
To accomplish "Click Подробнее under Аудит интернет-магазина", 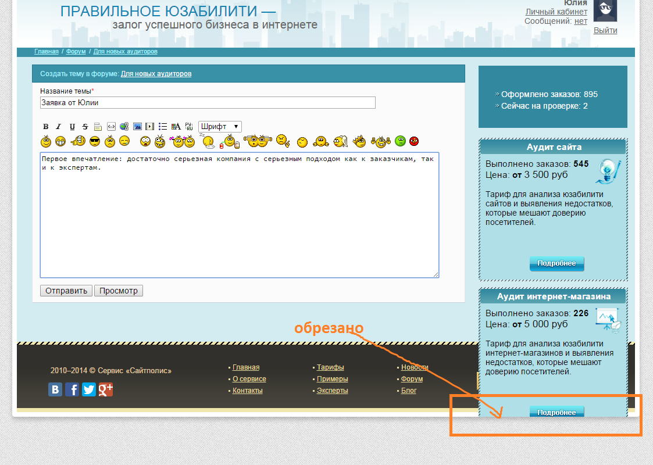I will point(557,412).
